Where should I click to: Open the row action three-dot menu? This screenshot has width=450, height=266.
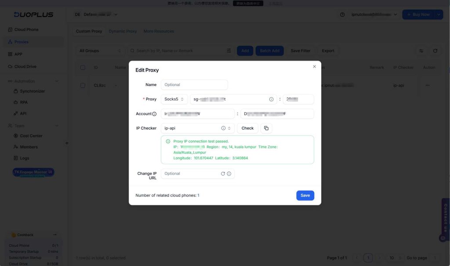427,85
